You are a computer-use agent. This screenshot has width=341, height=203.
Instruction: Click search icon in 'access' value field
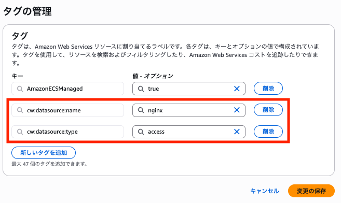[x=141, y=132]
